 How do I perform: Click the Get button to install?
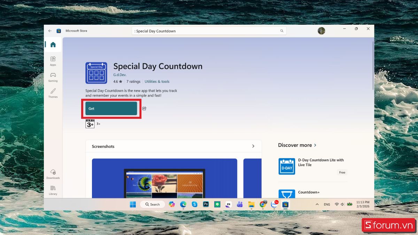pyautogui.click(x=111, y=108)
